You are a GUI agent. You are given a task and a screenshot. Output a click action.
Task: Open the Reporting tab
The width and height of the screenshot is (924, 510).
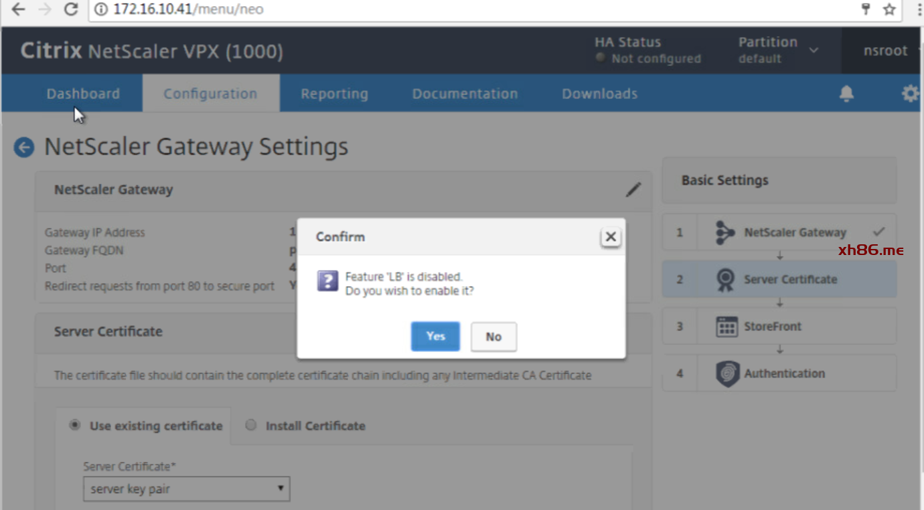tap(334, 94)
